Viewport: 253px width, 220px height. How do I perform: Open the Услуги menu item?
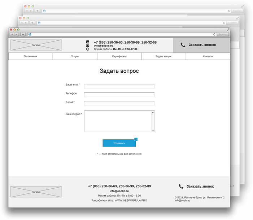pos(75,56)
